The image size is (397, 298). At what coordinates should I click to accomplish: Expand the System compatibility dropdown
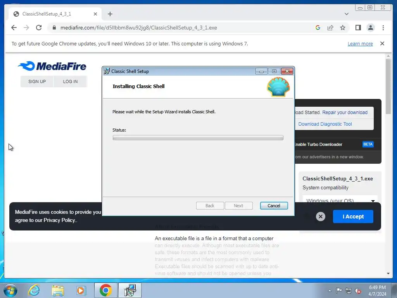pyautogui.click(x=340, y=201)
